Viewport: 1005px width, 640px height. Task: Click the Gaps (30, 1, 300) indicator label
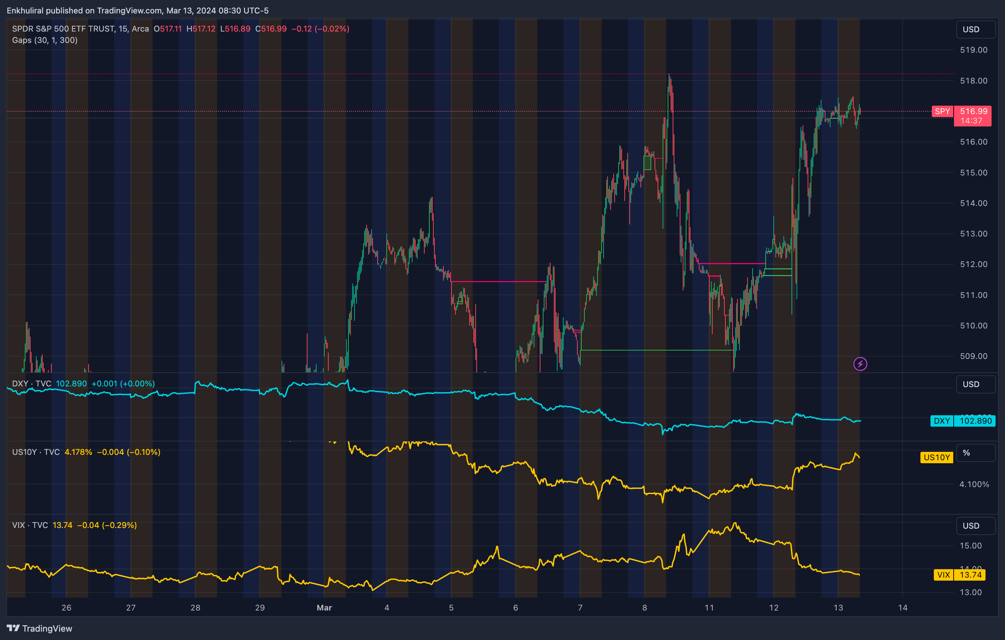tap(45, 41)
